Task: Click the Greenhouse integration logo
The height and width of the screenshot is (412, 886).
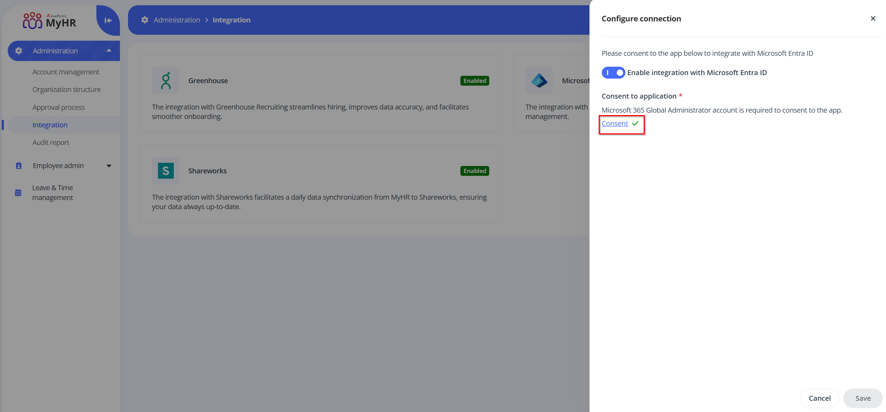Action: pos(166,81)
